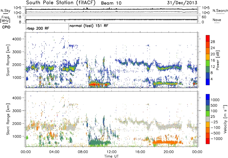Click the '500' value on Velocity scale
Image resolution: width=228 pixels, height=158 pixels.
coord(214,105)
